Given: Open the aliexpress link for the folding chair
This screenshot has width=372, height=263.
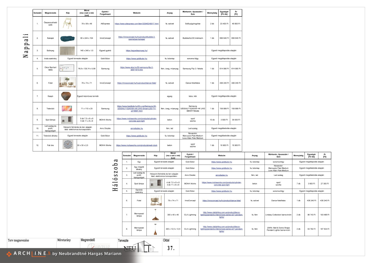Looking at the screenshot, I should point(137,24).
